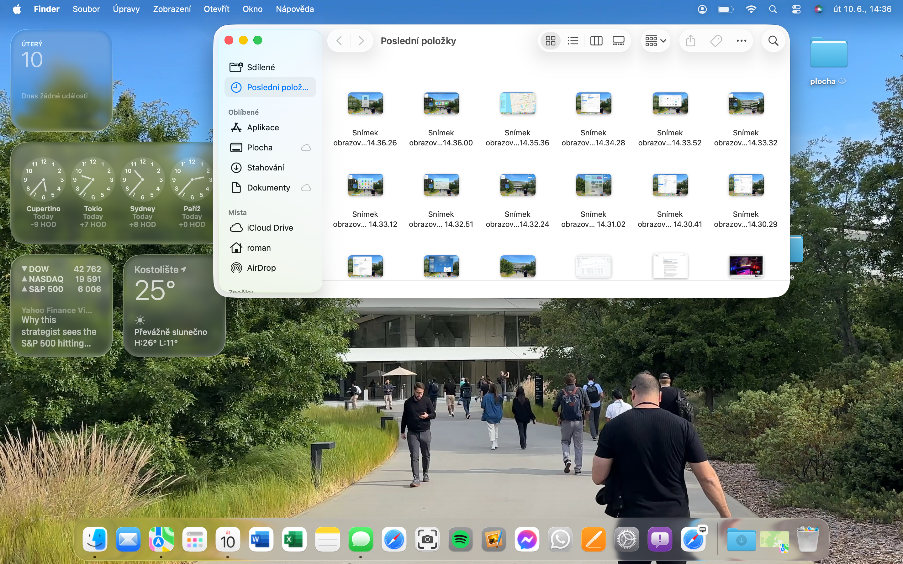Open Control Center in menu bar
The height and width of the screenshot is (564, 903).
pos(796,9)
